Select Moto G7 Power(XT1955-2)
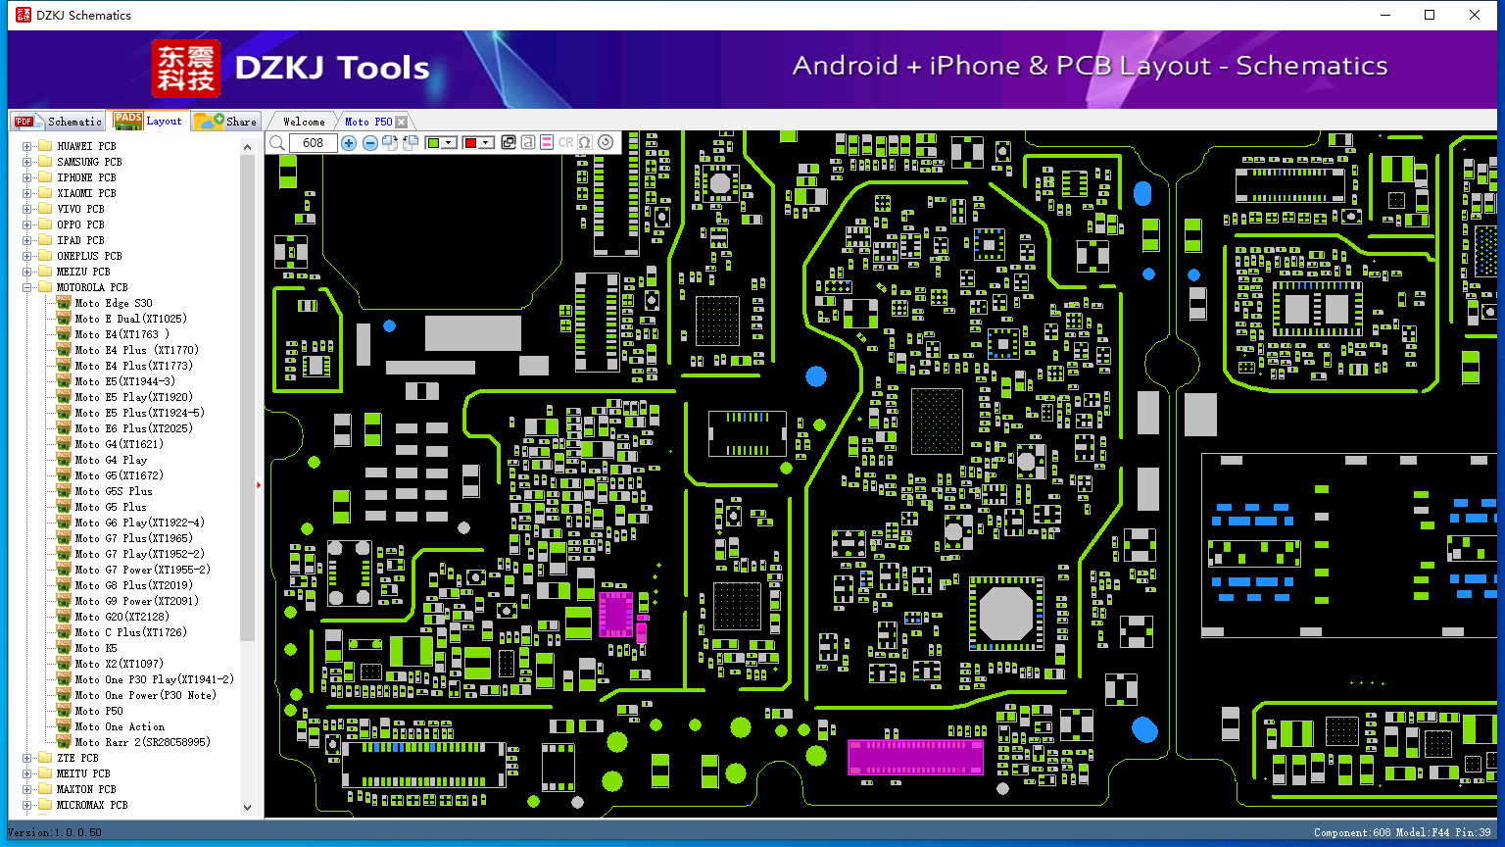This screenshot has width=1505, height=847. (142, 570)
